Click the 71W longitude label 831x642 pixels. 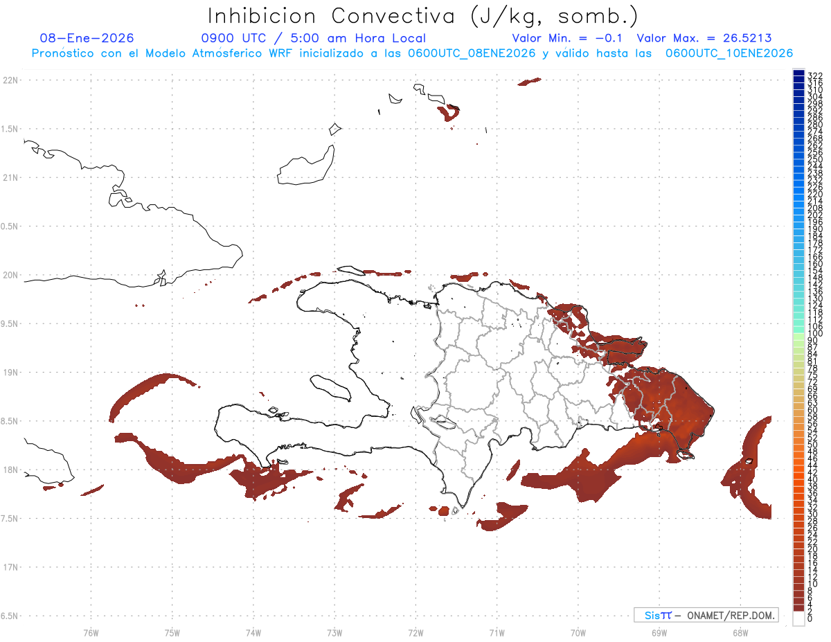tap(497, 632)
